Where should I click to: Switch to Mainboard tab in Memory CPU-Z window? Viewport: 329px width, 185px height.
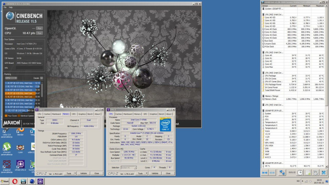(x=56, y=114)
